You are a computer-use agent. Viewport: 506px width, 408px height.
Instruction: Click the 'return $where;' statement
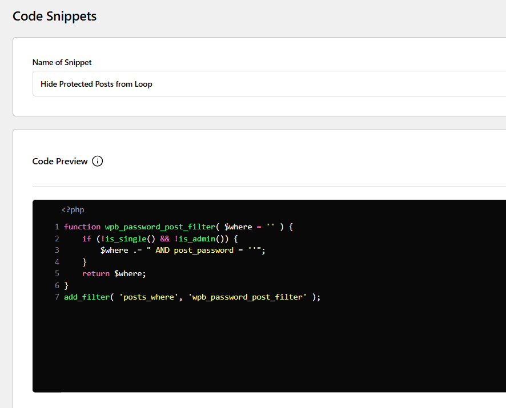pyautogui.click(x=114, y=273)
